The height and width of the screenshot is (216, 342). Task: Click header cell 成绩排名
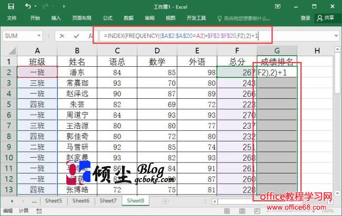(x=277, y=61)
